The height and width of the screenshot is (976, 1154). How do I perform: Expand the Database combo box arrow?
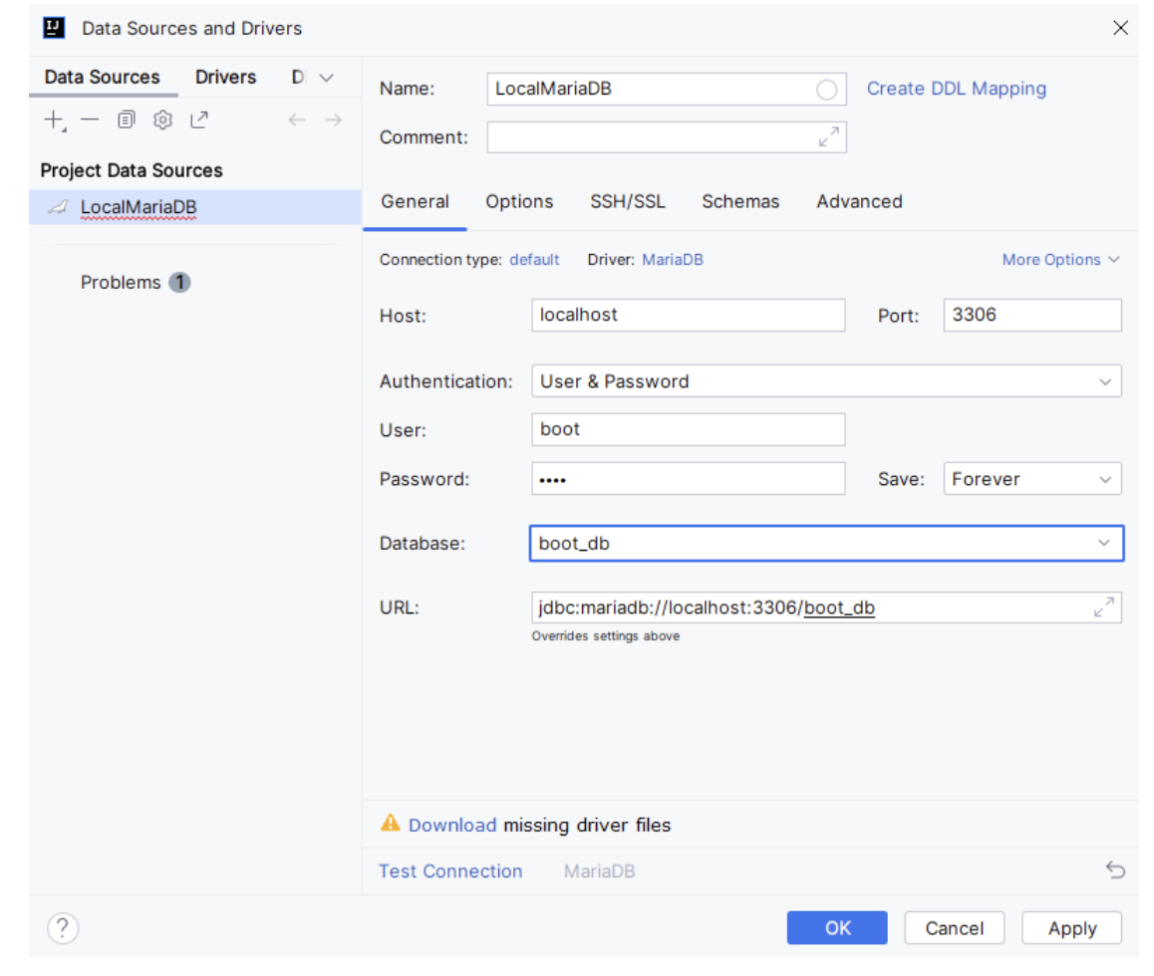pyautogui.click(x=1104, y=543)
